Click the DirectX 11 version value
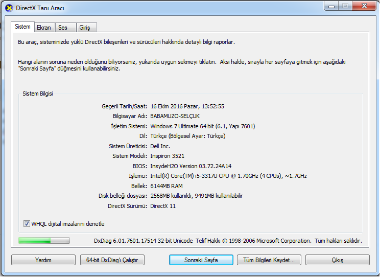This screenshot has width=380, height=278. [x=163, y=206]
